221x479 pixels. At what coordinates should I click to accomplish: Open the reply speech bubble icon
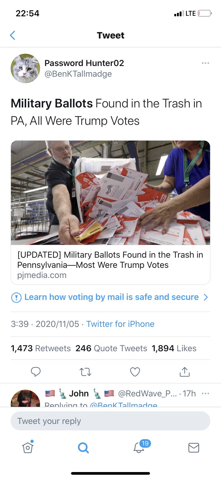coord(36,372)
